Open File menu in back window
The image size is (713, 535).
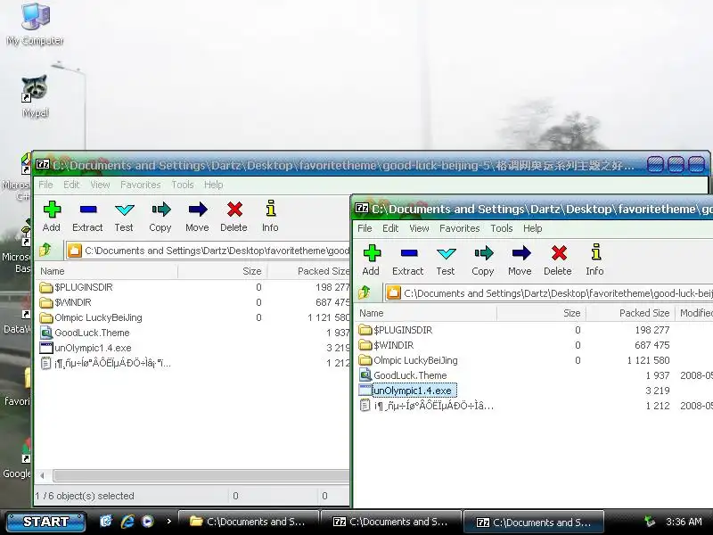pyautogui.click(x=45, y=185)
